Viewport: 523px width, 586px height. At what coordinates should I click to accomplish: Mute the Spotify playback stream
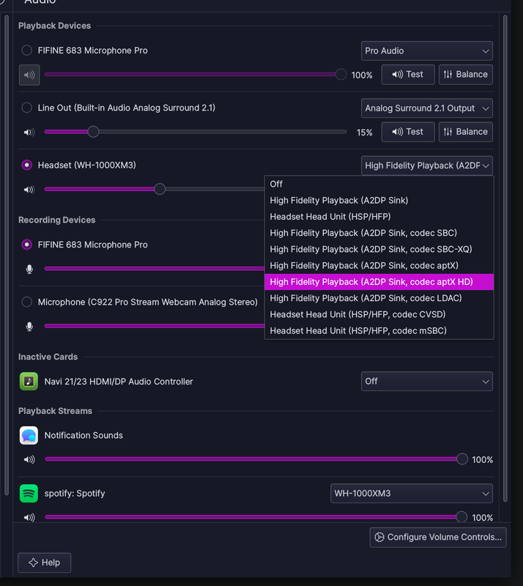[x=29, y=518]
